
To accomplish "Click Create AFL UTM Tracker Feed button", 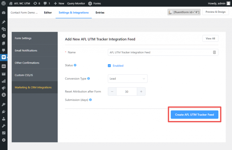I will 194,115.
